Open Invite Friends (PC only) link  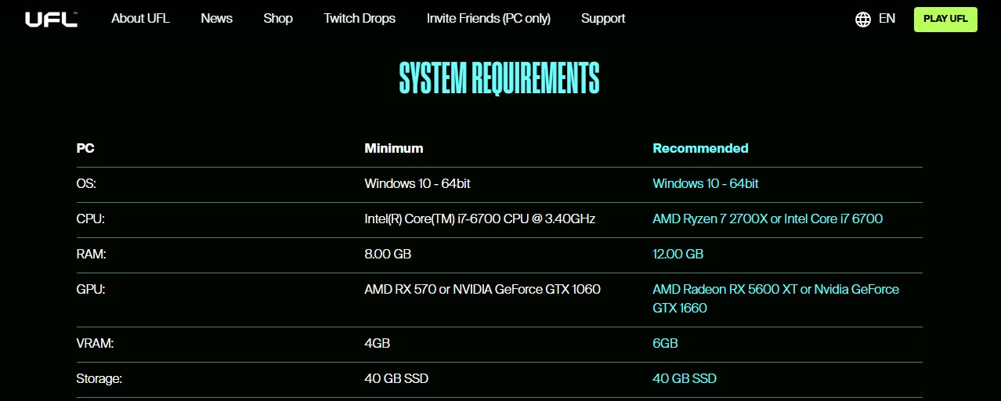click(x=488, y=19)
